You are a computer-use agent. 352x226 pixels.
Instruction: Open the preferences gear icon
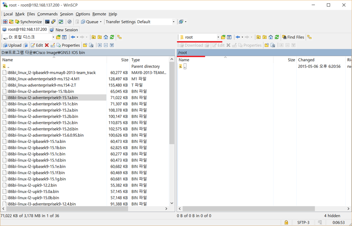click(x=69, y=22)
